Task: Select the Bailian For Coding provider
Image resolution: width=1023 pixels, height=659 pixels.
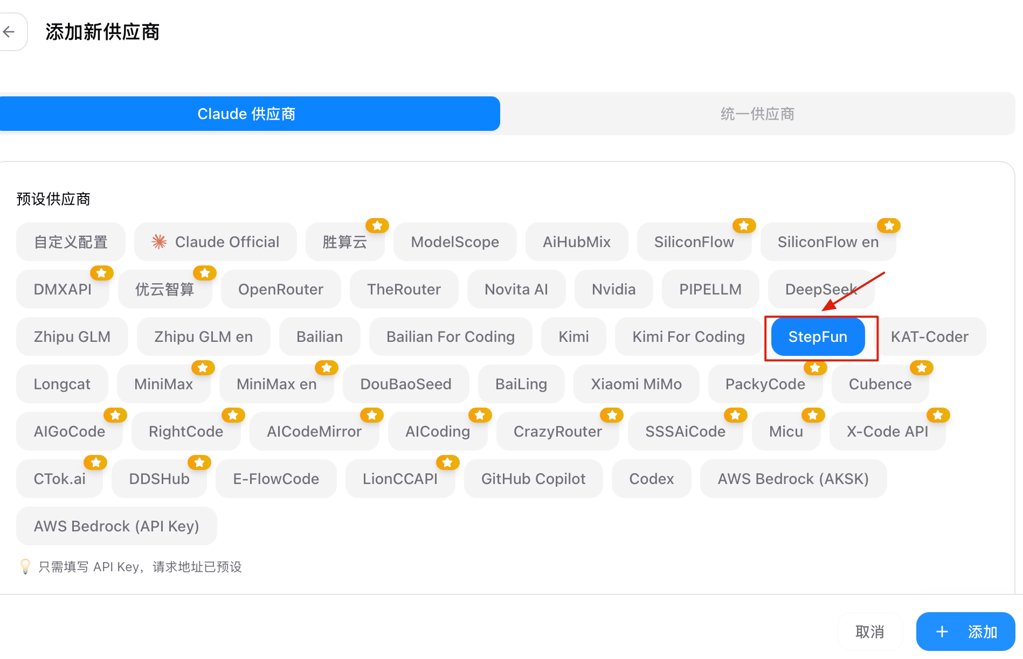Action: 451,336
